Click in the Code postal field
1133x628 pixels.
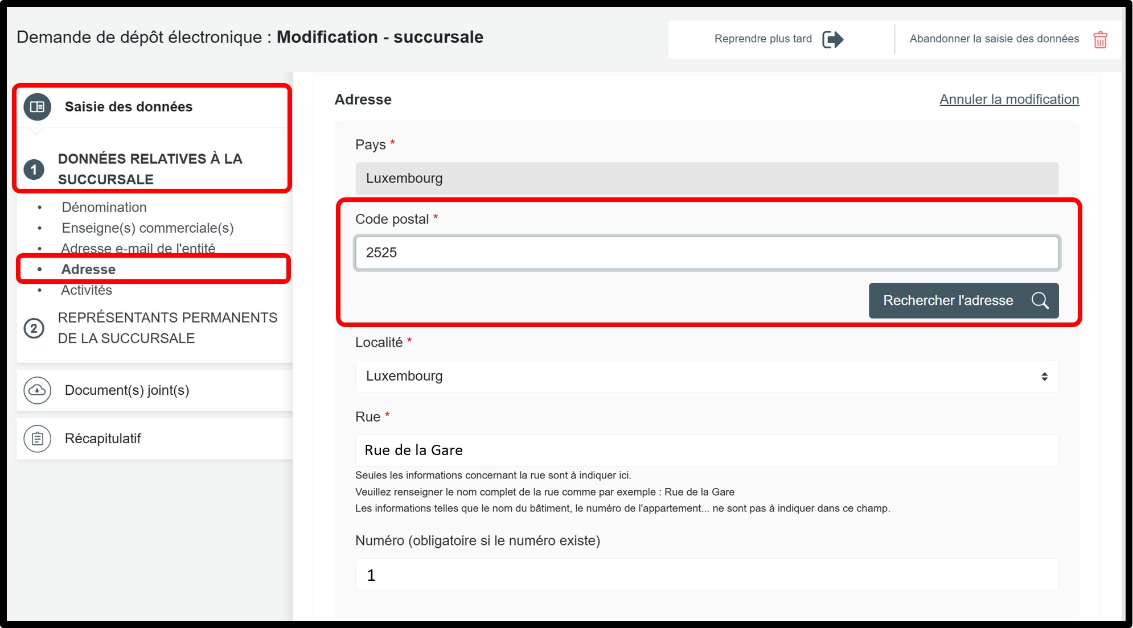click(x=706, y=253)
